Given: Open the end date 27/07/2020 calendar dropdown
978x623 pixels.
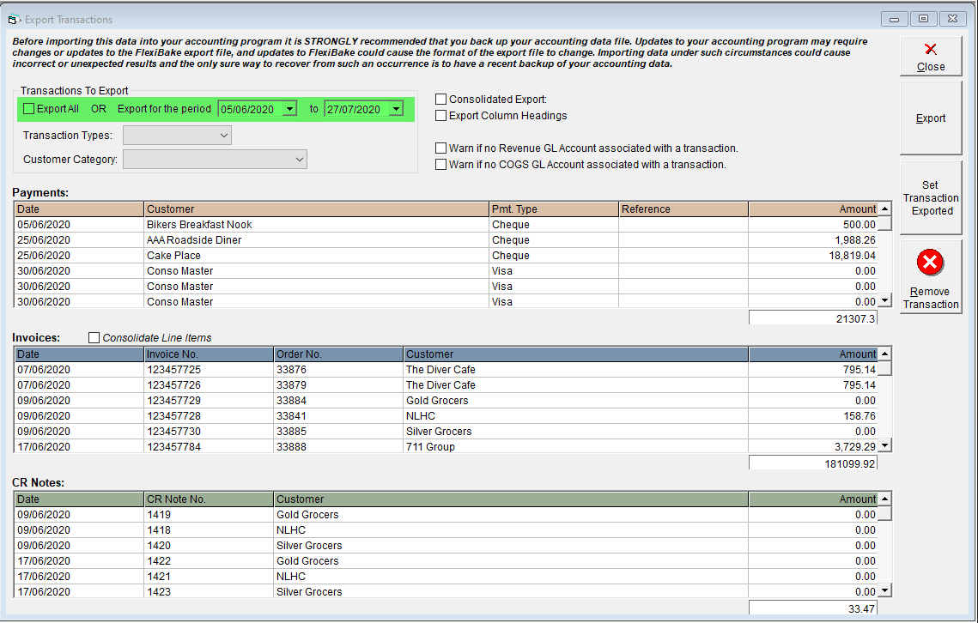Looking at the screenshot, I should coord(396,109).
